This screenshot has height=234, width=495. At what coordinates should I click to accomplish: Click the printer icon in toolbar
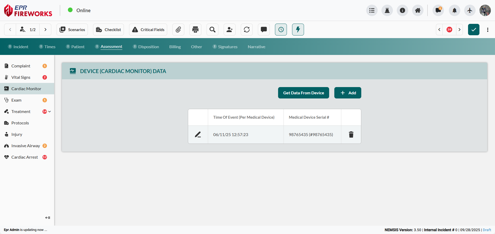pyautogui.click(x=195, y=30)
